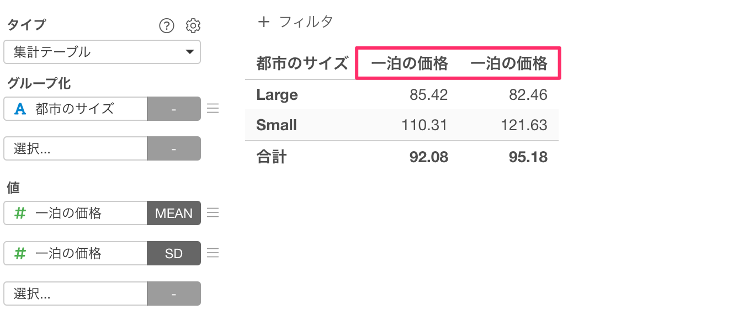Open the dash function button beside 都市のサイズ

pos(174,109)
